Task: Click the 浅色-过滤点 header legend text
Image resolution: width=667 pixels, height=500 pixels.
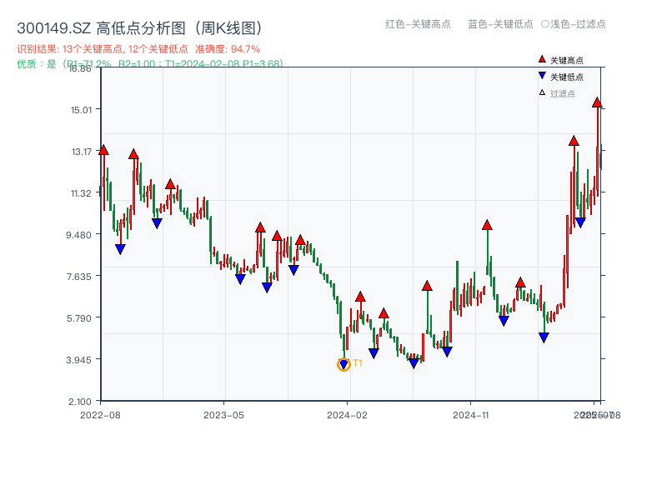Action: tap(578, 24)
